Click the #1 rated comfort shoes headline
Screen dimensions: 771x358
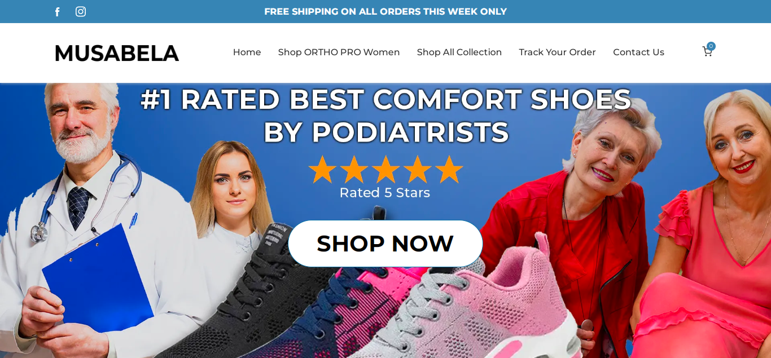pyautogui.click(x=386, y=116)
